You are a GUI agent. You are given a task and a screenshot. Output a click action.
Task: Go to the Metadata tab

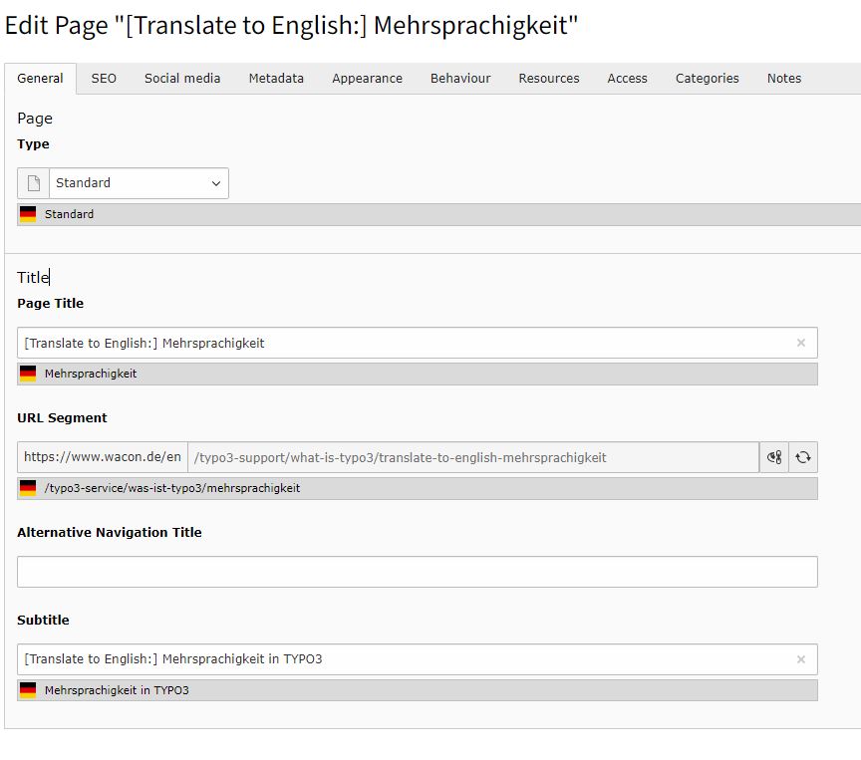(x=276, y=79)
